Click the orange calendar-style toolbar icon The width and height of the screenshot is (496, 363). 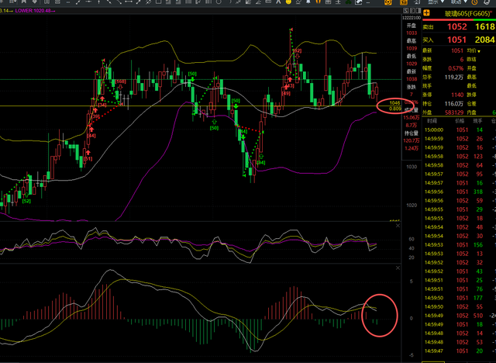coord(404,2)
